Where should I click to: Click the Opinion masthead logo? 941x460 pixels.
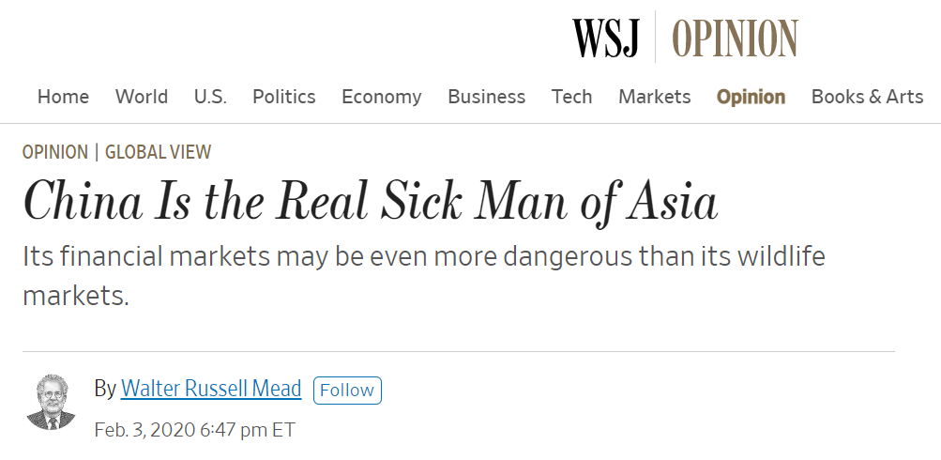pos(735,37)
